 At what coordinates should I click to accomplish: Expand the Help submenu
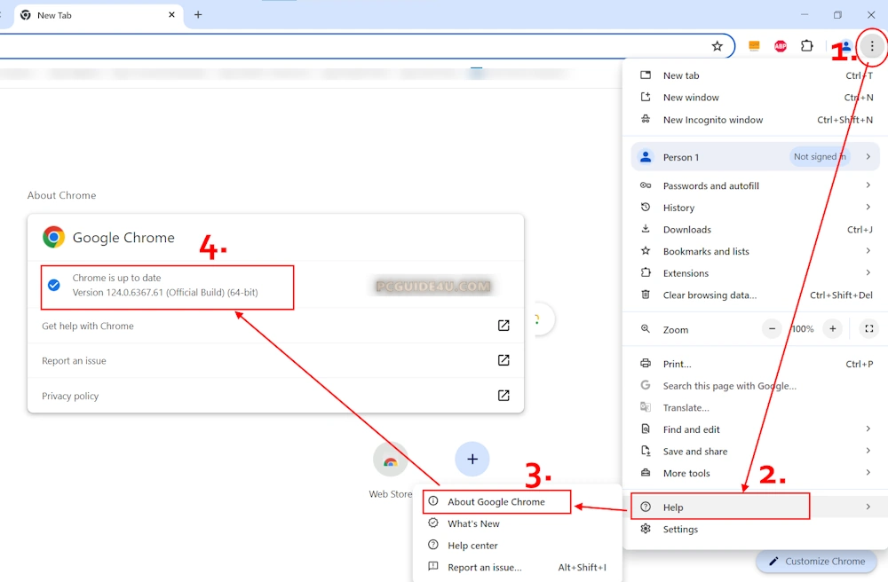pos(719,507)
